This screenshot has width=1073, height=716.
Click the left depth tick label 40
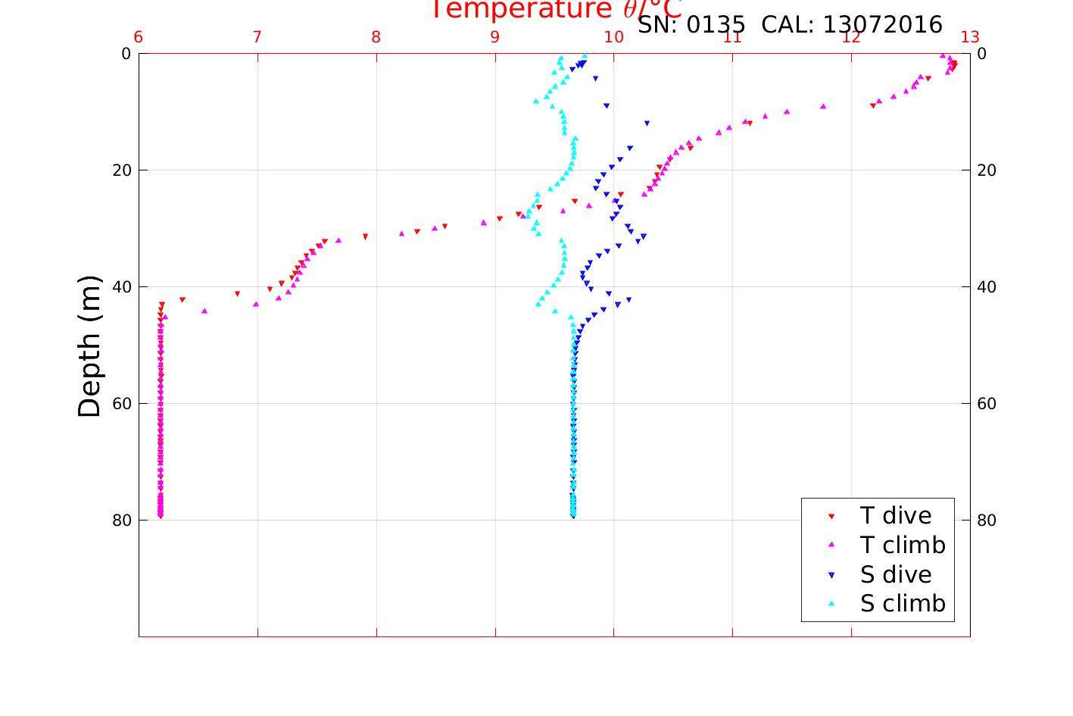[x=122, y=287]
